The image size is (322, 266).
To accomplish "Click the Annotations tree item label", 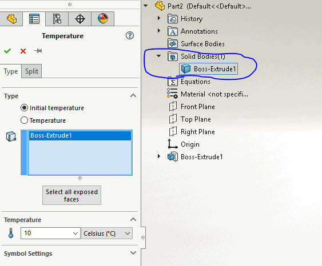I will coord(199,31).
